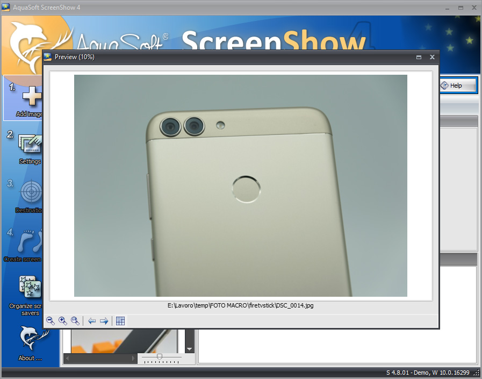The height and width of the screenshot is (379, 482).
Task: Open the About dolphin icon
Action: 30,340
